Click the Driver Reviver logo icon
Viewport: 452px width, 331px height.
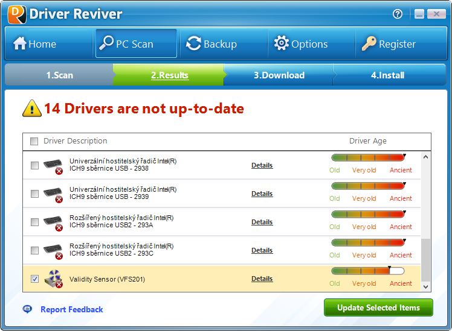coord(17,14)
